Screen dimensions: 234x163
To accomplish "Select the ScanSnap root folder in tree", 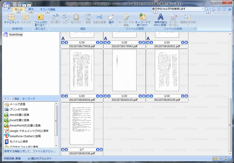I will pos(15,35).
